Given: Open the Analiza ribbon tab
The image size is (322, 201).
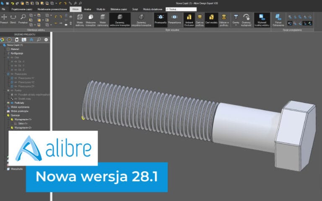Looking at the screenshot, I should pos(88,9).
